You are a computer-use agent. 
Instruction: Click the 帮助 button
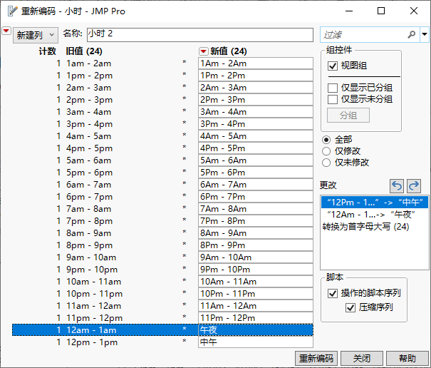(x=407, y=358)
